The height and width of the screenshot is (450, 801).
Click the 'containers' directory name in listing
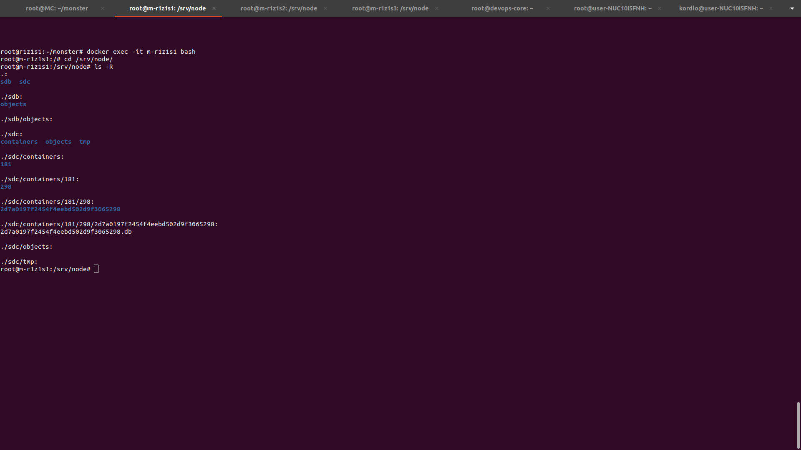(x=19, y=142)
